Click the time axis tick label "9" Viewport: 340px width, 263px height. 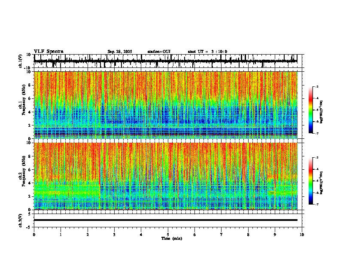click(x=275, y=235)
